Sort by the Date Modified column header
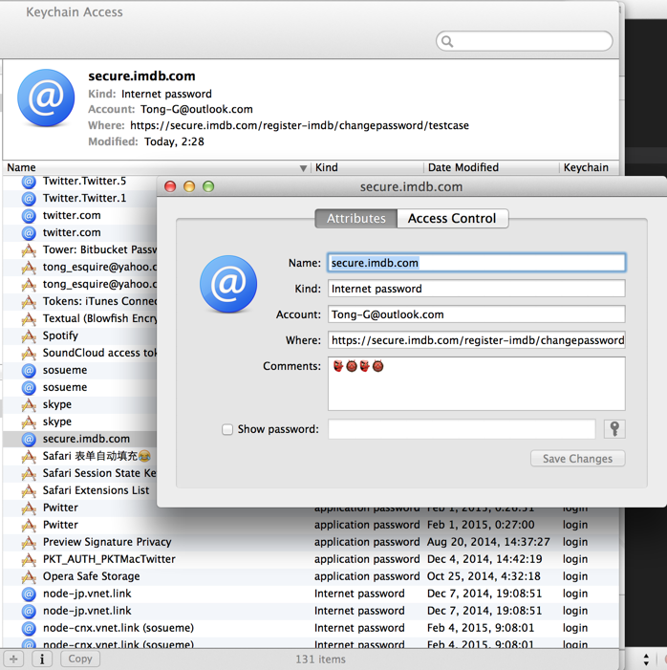 pos(491,167)
